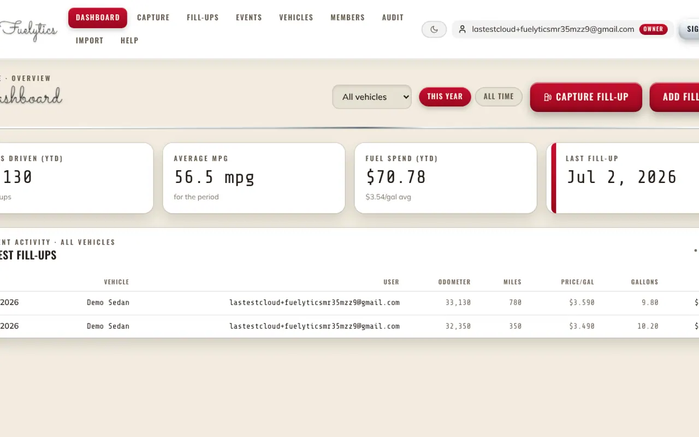Select the This Year filter
Screen dimensions: 699x437
(x=445, y=97)
